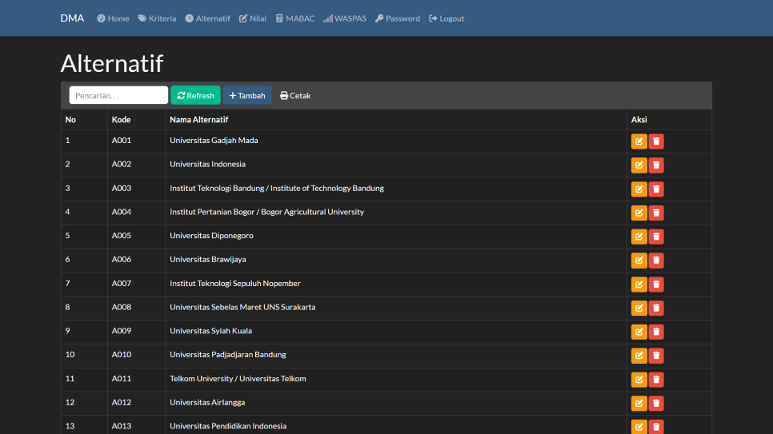Delete Universitas Diponegoro entry

click(656, 237)
